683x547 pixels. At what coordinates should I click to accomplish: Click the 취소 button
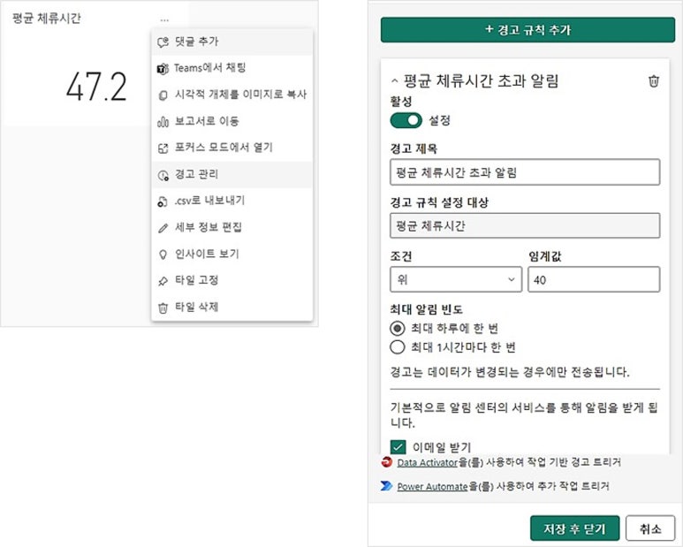[x=649, y=528]
